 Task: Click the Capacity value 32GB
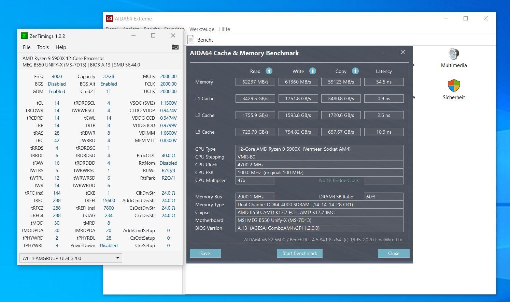tap(109, 76)
